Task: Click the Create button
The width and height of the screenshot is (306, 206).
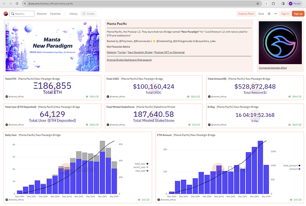Action: pos(88,14)
